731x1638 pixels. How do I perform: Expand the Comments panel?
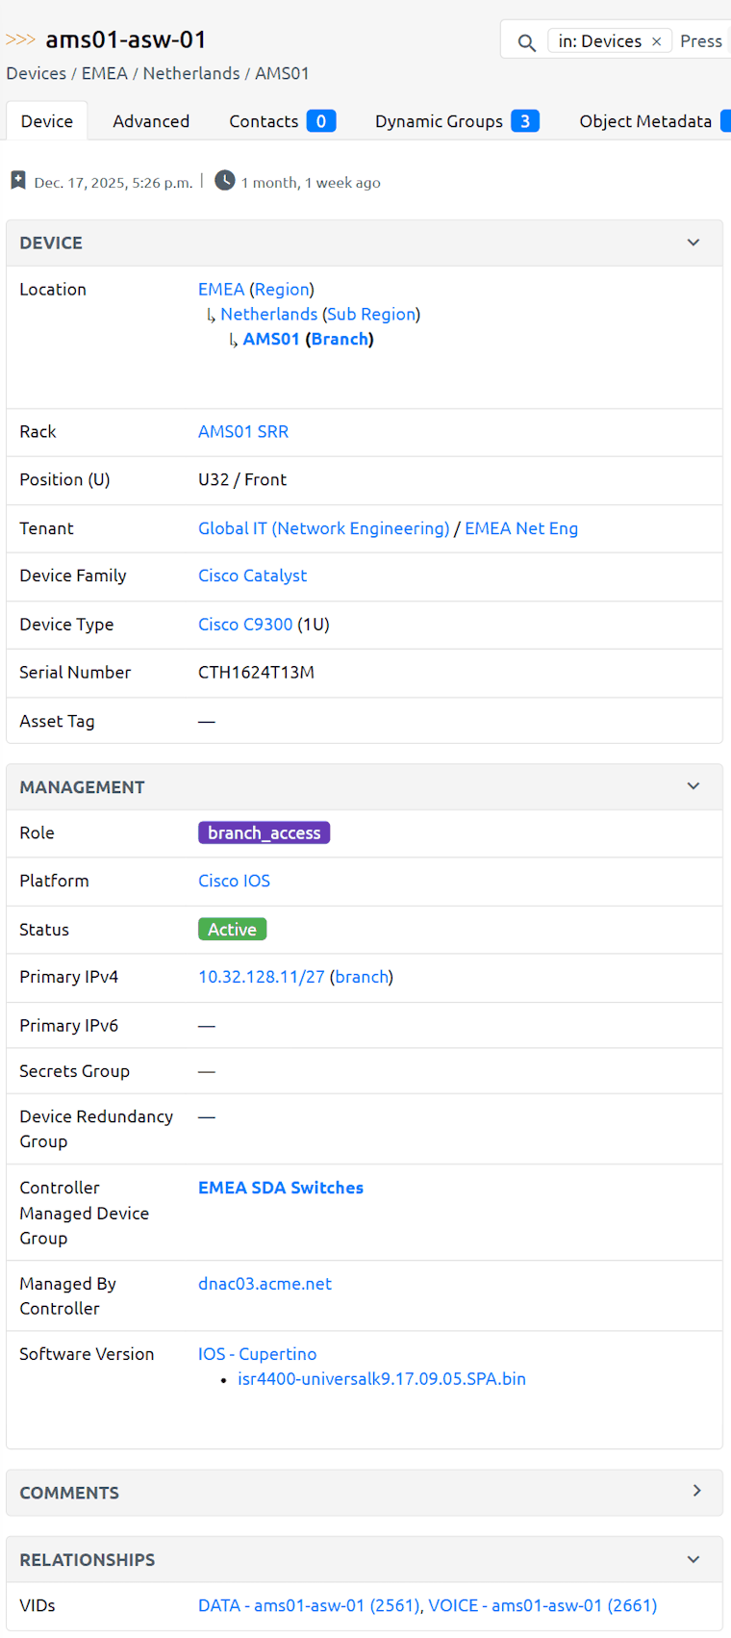pos(696,1491)
